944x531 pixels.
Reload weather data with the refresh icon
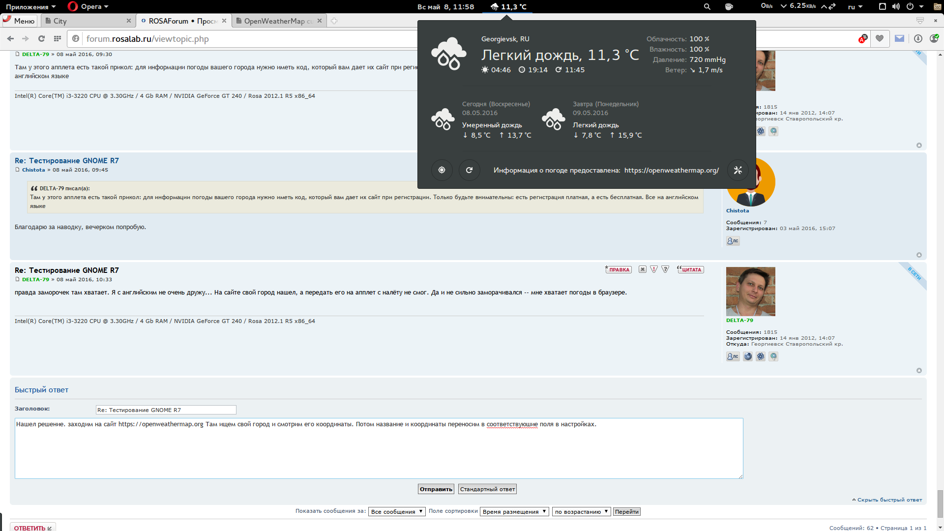[469, 170]
